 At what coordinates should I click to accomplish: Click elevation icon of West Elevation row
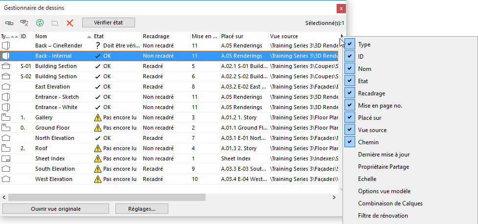(x=6, y=179)
